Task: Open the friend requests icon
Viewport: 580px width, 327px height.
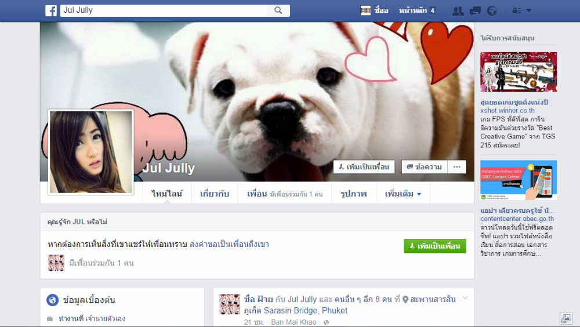Action: (x=458, y=10)
